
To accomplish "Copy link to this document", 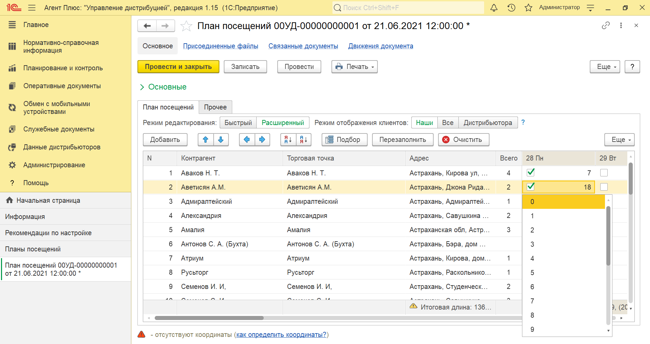I will pos(606,25).
